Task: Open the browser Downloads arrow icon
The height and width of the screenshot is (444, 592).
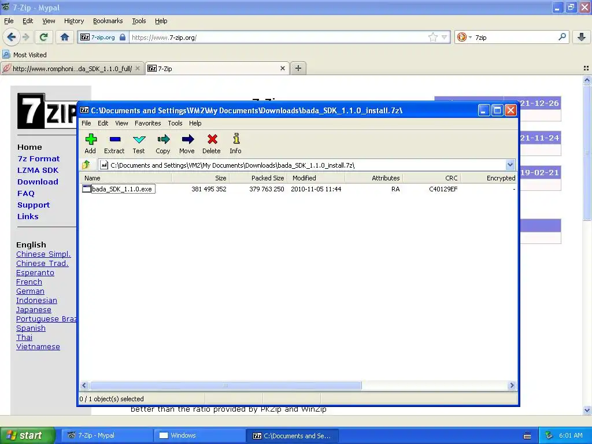Action: click(582, 37)
